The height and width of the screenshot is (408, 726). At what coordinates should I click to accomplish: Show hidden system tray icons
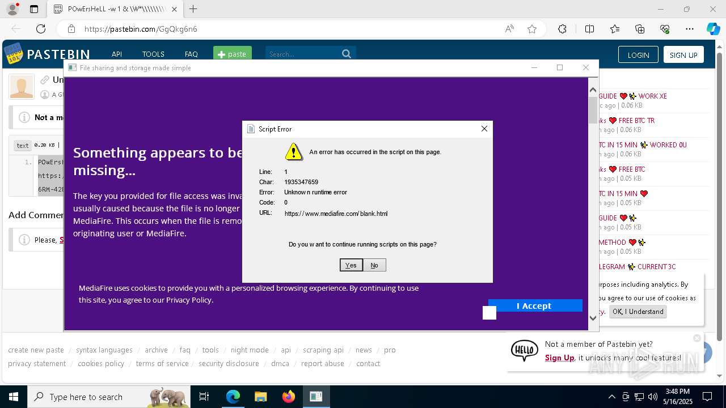tap(611, 397)
